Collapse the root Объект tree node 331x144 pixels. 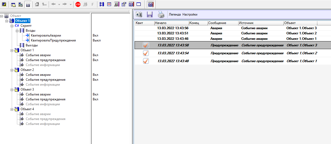click(2, 16)
